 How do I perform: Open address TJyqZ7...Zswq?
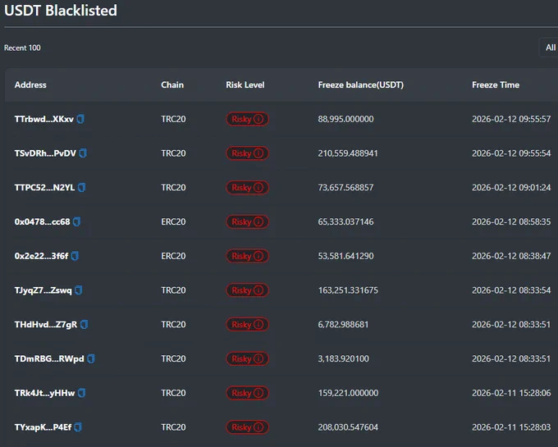43,290
